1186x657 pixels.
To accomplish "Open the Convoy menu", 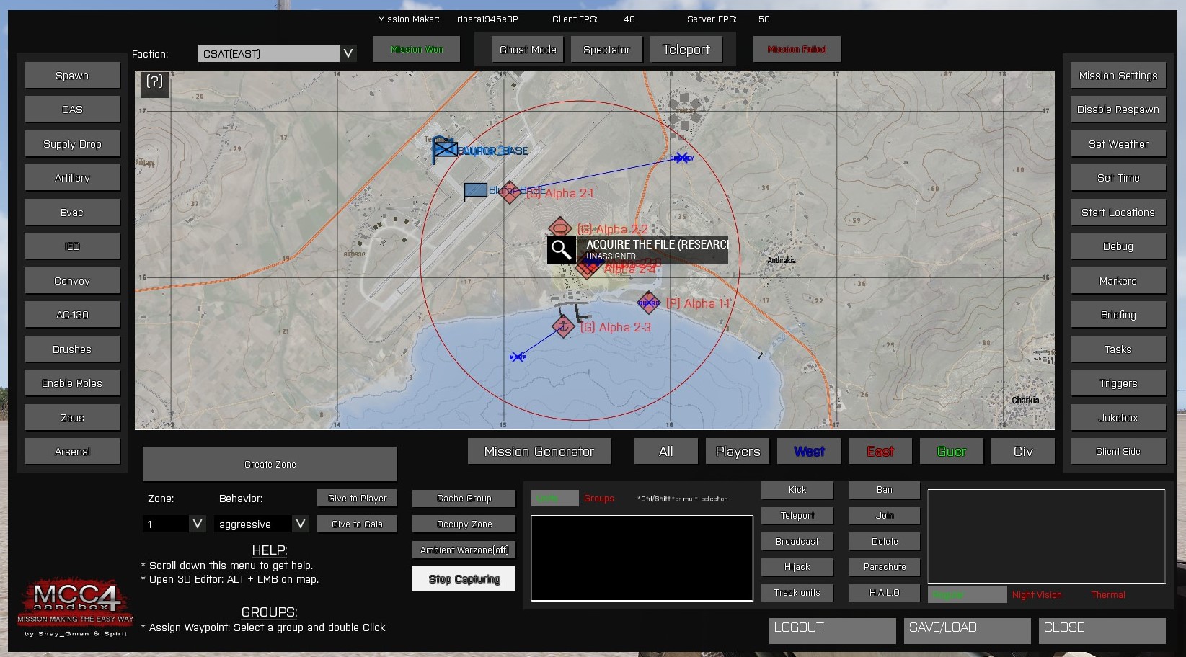I will click(72, 281).
